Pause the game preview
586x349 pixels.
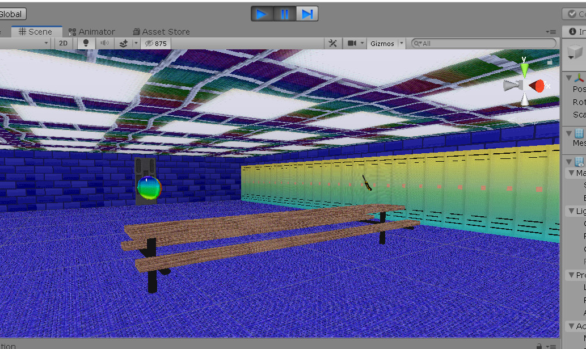[285, 14]
